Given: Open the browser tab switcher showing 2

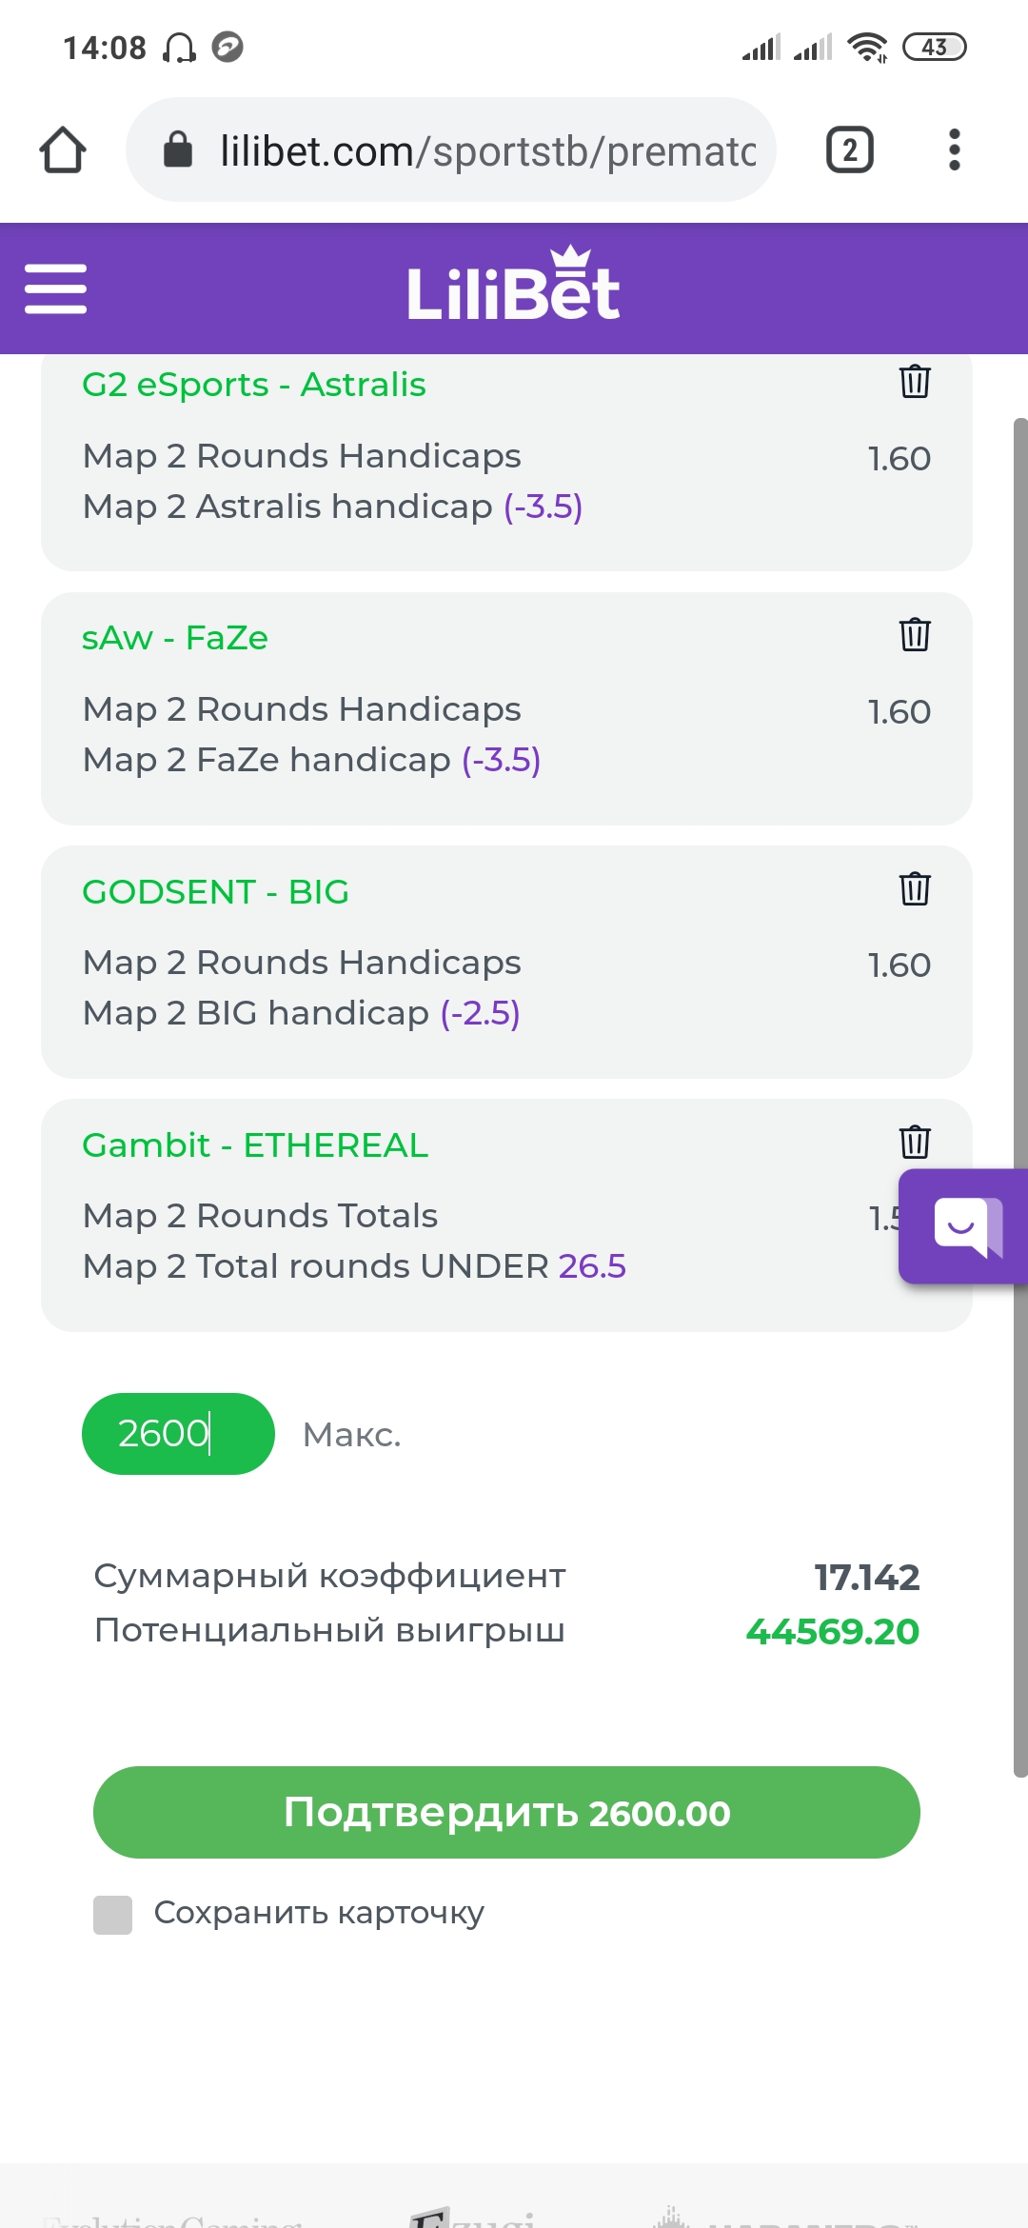Looking at the screenshot, I should tap(850, 149).
